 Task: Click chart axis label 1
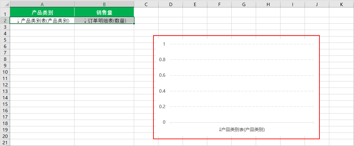click(x=164, y=44)
